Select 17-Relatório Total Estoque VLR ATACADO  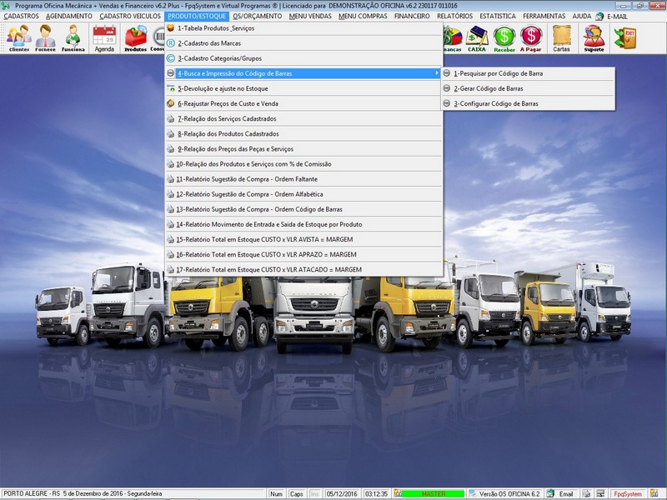tap(303, 269)
